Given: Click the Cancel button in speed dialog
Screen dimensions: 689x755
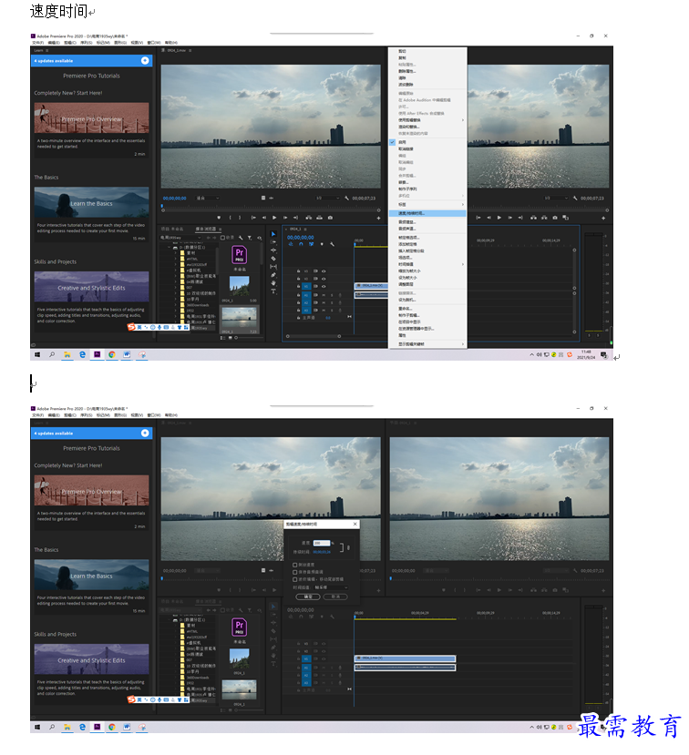Looking at the screenshot, I should point(335,597).
